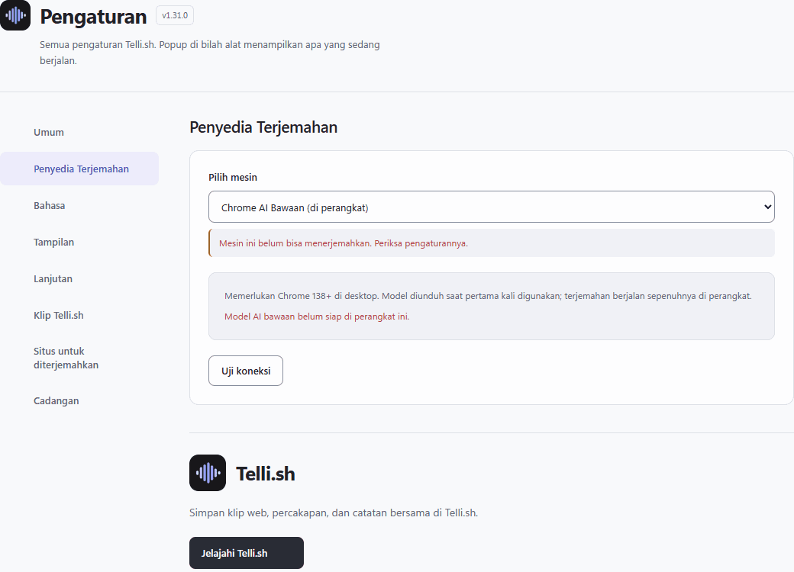Click the Penyedia Terjemahan section heading

coord(263,127)
